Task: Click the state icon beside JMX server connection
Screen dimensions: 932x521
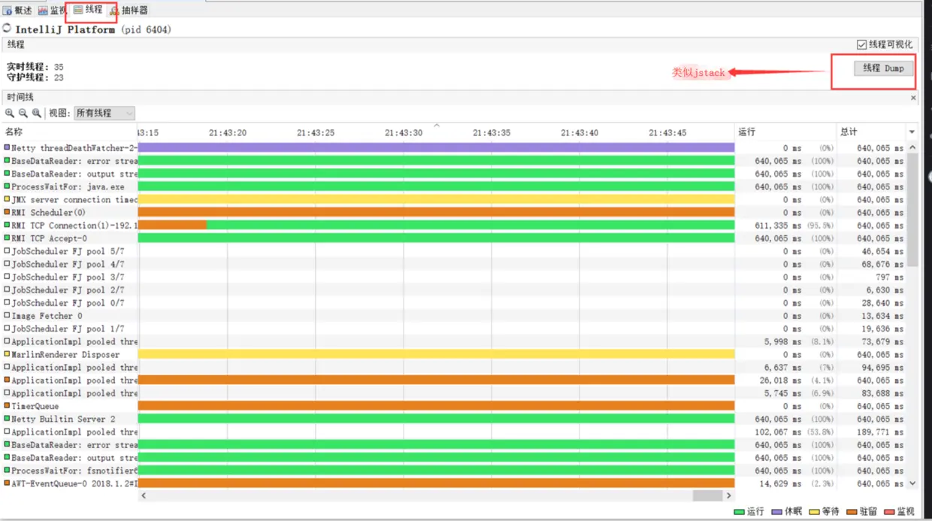Action: click(x=8, y=199)
